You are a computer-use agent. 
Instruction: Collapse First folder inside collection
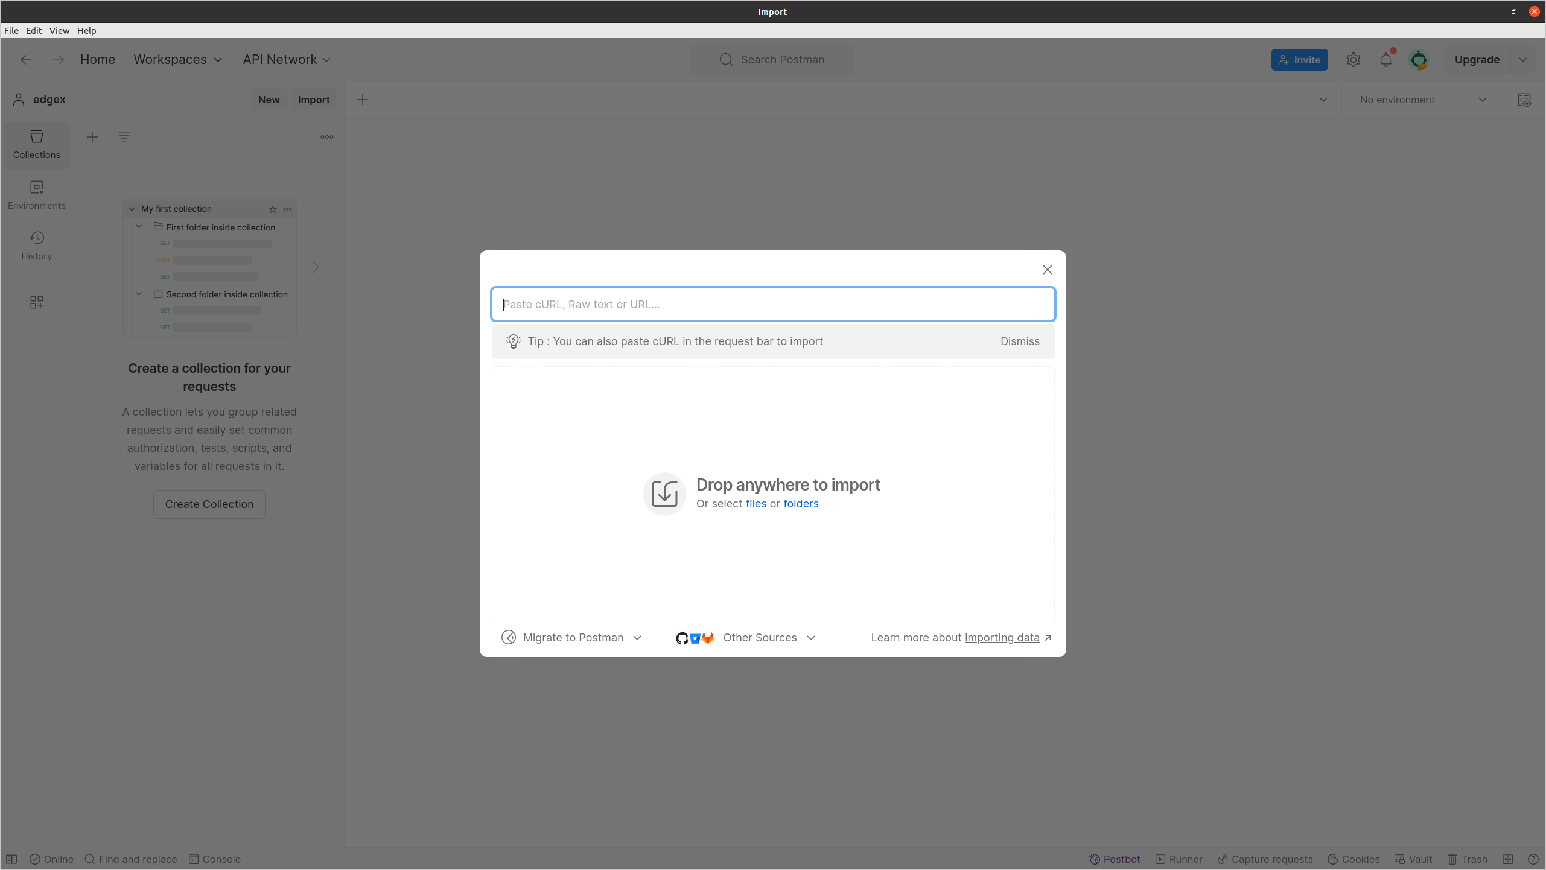click(x=139, y=227)
